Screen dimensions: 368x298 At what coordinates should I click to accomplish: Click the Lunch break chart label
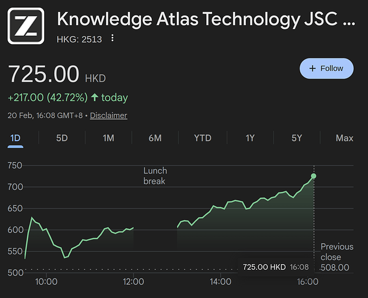pos(155,176)
